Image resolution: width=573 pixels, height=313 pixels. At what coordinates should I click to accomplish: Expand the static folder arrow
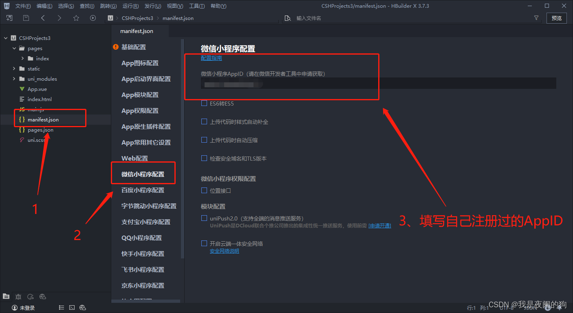14,68
